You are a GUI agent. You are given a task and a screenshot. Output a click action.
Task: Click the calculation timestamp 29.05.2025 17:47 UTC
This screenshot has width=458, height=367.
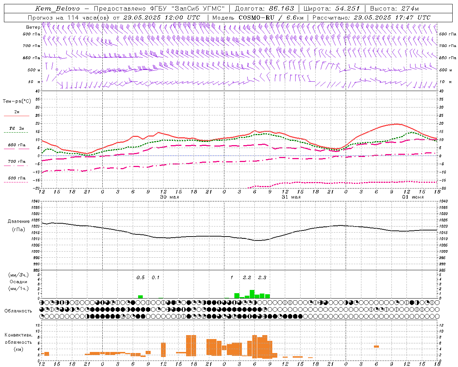(x=392, y=18)
